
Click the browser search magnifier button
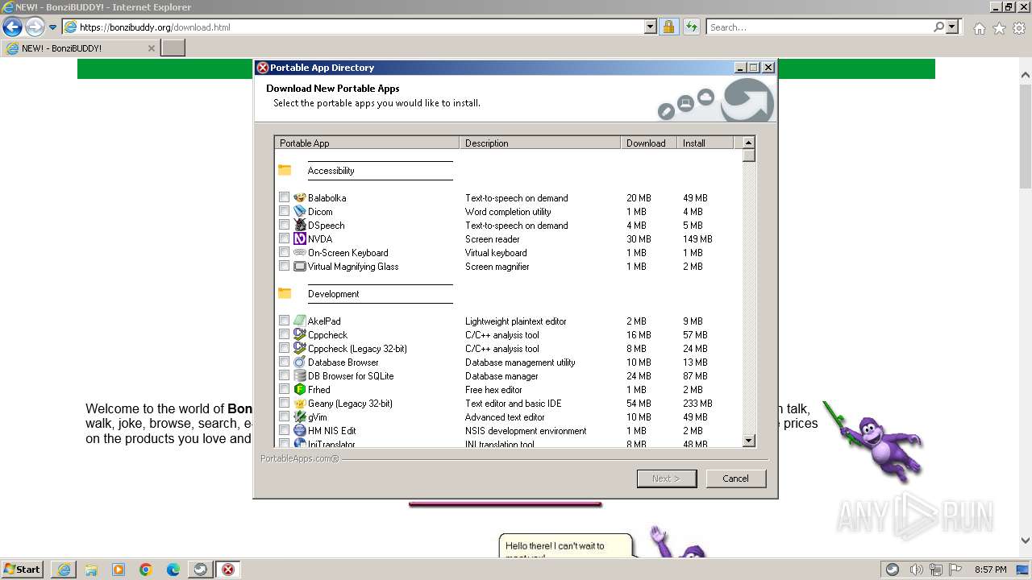938,27
